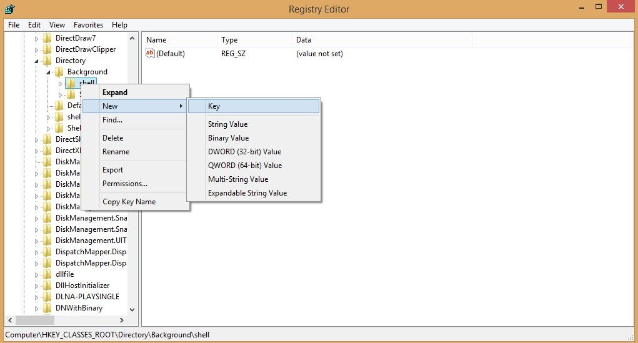Click the status bar registry path
The height and width of the screenshot is (343, 638).
click(x=107, y=335)
